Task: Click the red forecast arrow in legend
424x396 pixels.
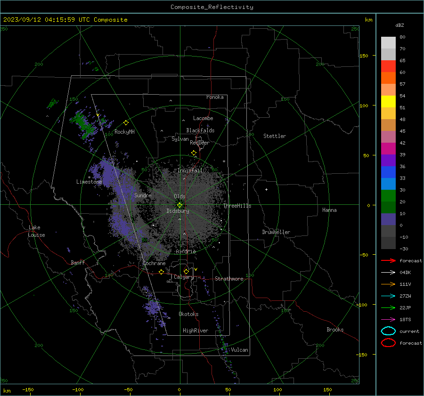Action: coord(388,260)
